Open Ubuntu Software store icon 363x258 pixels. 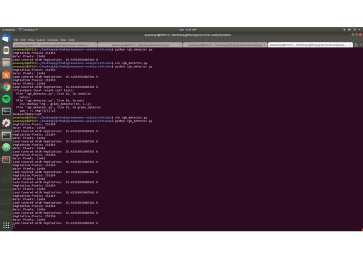[6, 75]
